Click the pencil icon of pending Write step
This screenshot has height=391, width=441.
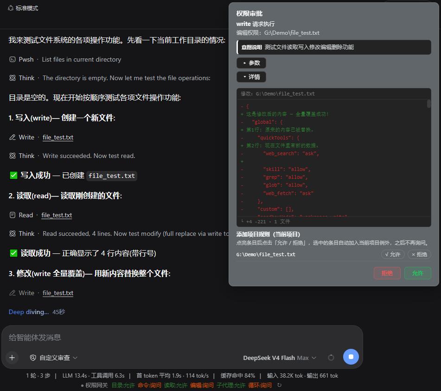tap(13, 293)
